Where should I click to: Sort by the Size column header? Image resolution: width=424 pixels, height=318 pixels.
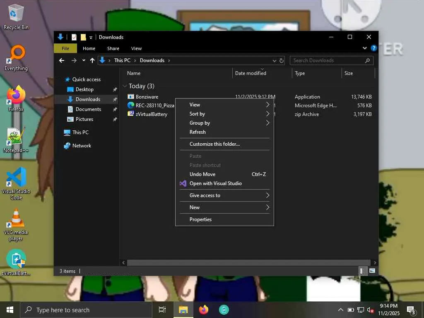pyautogui.click(x=349, y=73)
